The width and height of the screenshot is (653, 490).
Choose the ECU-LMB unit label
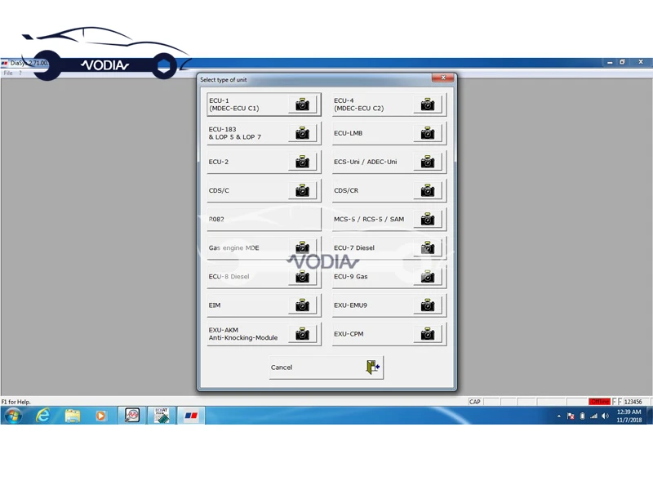(x=349, y=133)
